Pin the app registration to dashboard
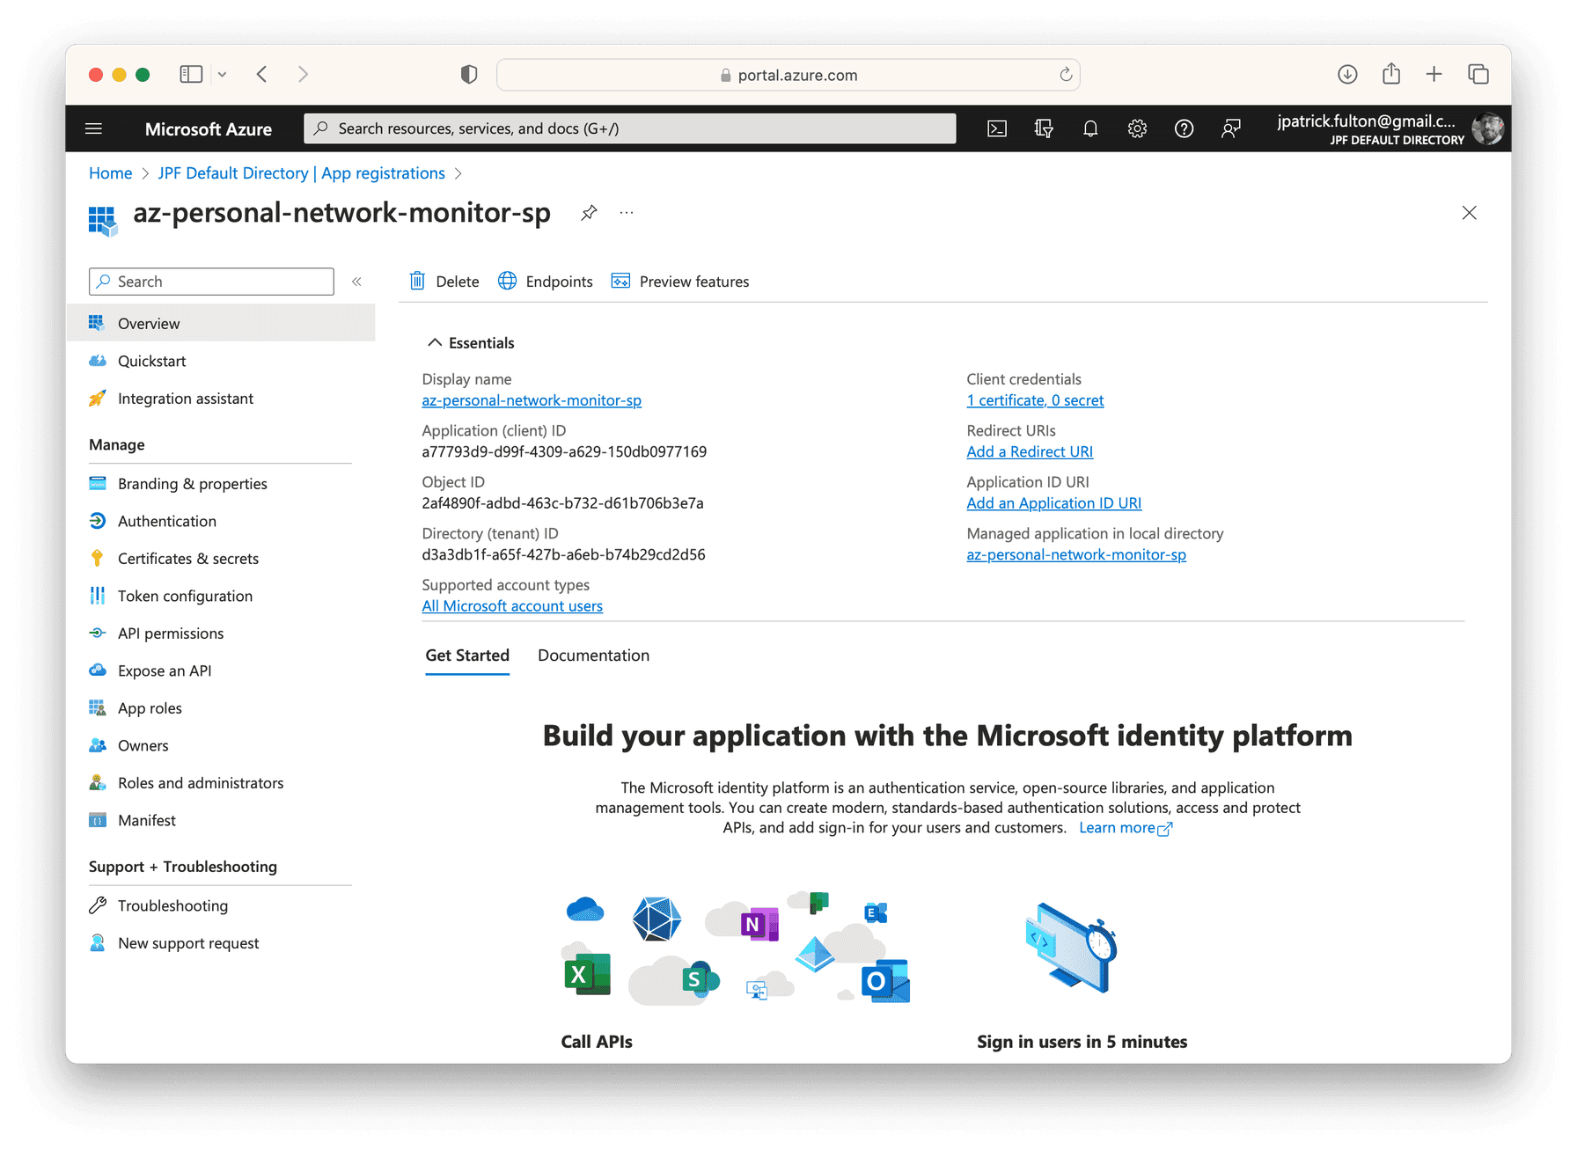 589,213
